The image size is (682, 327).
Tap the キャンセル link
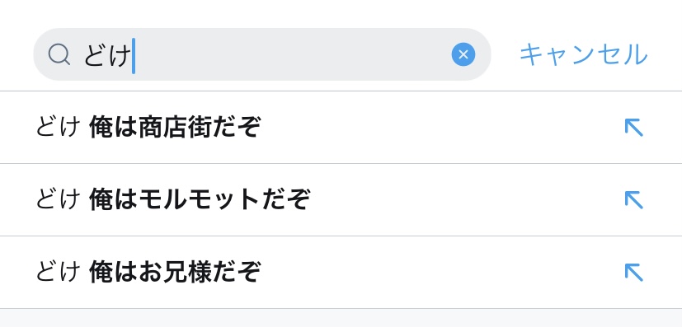pos(584,55)
